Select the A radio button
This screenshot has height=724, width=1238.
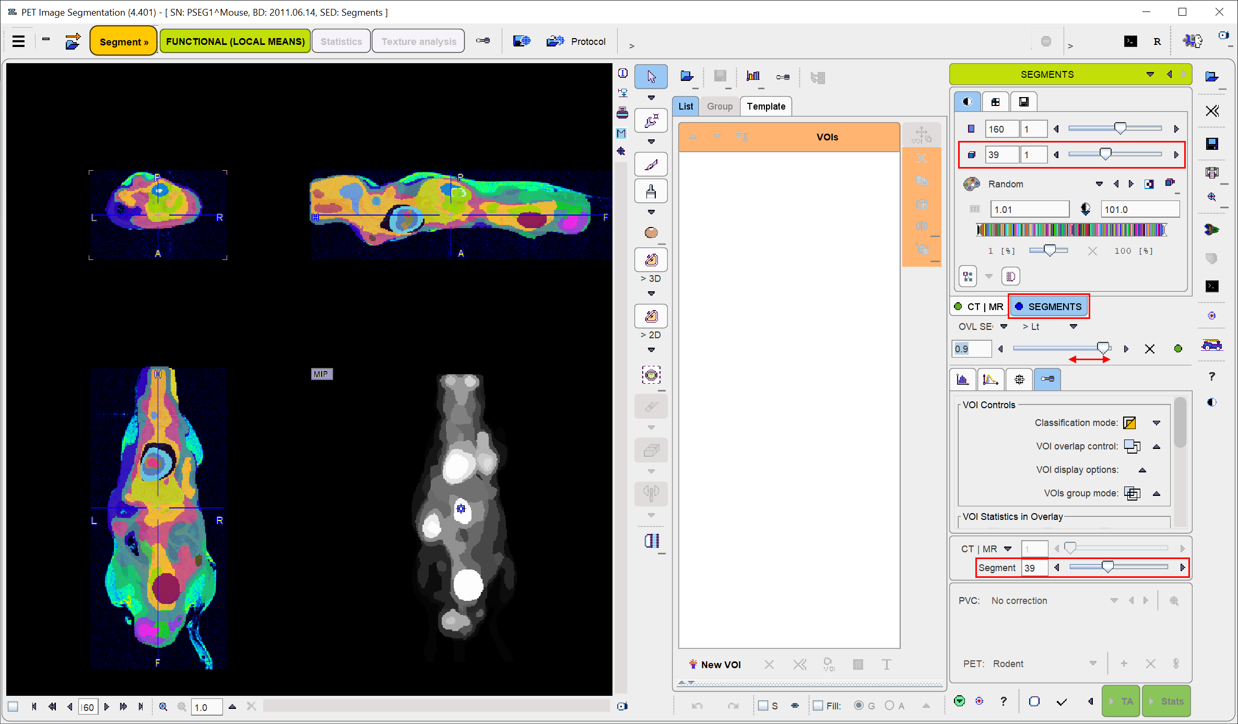point(890,706)
